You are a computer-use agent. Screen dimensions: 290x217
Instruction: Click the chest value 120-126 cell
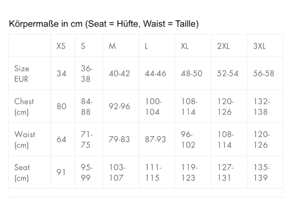tap(225, 107)
